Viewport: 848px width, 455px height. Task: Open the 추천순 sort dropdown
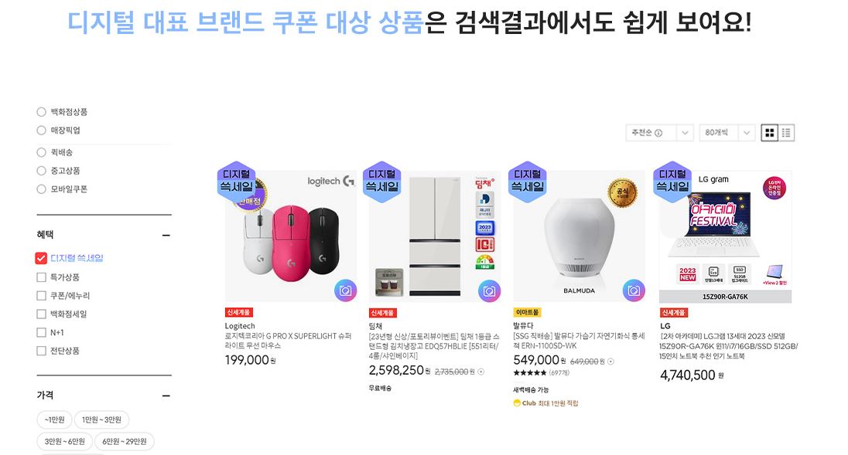tap(659, 133)
